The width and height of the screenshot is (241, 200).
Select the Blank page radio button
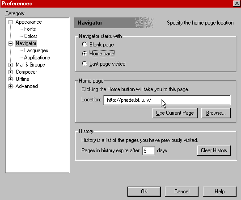[x=85, y=45]
